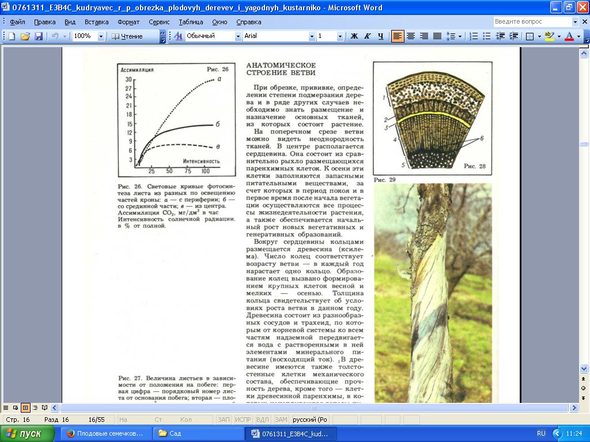Apply a numbered list

tap(474, 36)
